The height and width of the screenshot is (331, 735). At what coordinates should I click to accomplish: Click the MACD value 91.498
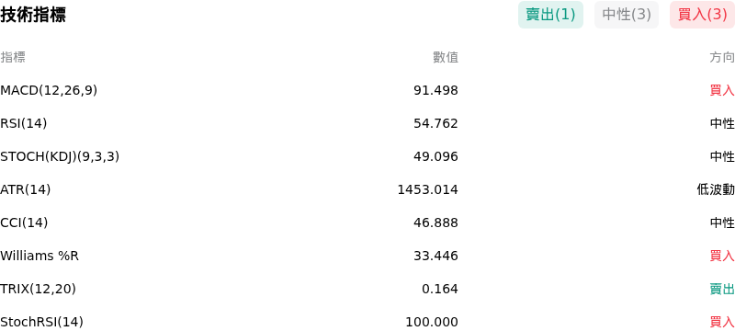tap(435, 90)
